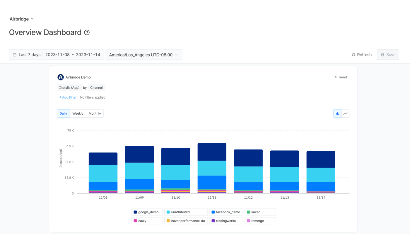The height and width of the screenshot is (234, 410).
Task: Click the Refresh button
Action: point(362,55)
